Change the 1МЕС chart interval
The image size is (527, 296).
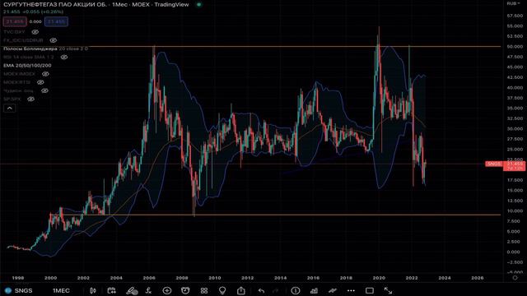click(x=61, y=290)
